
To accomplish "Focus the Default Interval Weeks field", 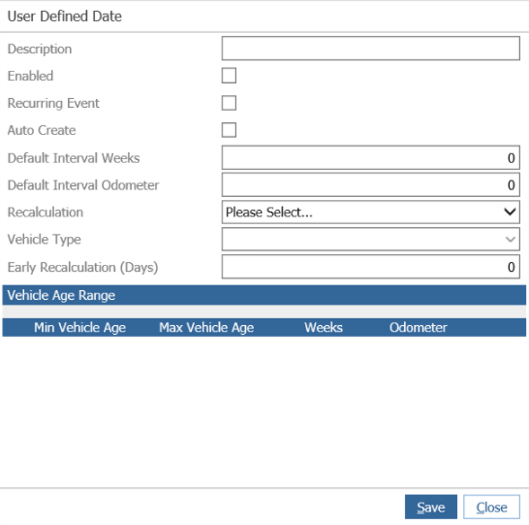I will [370, 157].
